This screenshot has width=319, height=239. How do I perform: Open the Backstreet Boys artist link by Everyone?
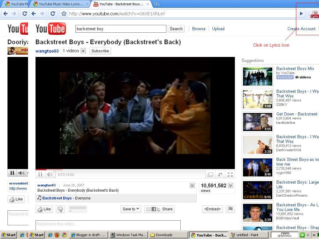57,198
